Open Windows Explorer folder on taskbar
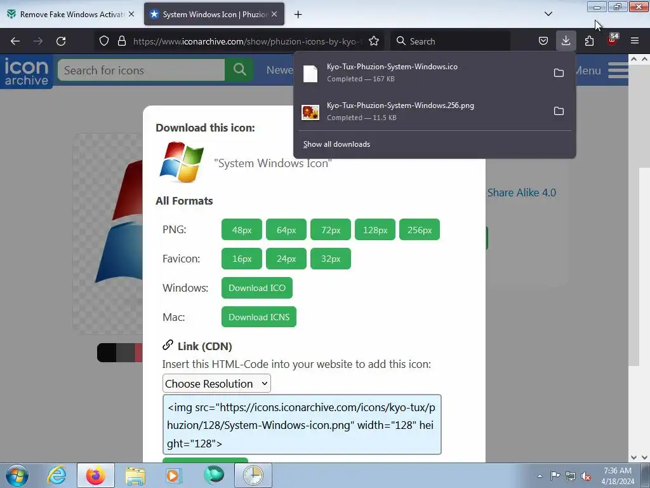650x488 pixels. point(135,475)
